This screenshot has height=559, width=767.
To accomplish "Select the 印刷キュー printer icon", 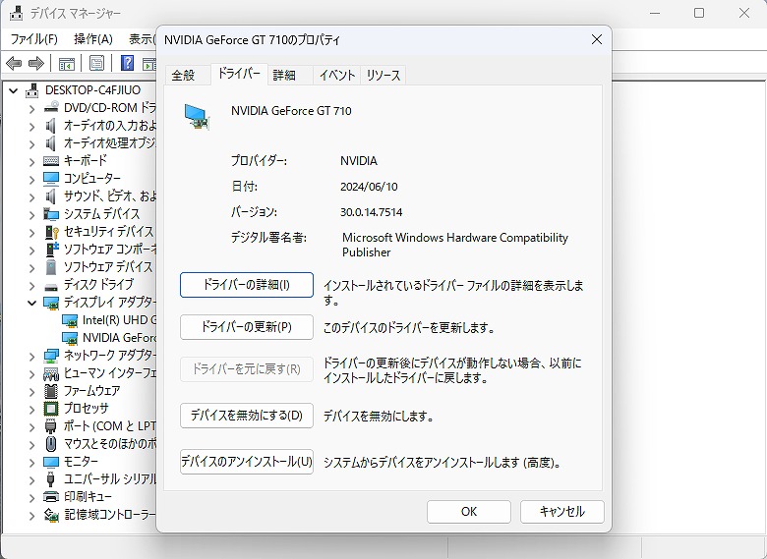I will click(52, 496).
